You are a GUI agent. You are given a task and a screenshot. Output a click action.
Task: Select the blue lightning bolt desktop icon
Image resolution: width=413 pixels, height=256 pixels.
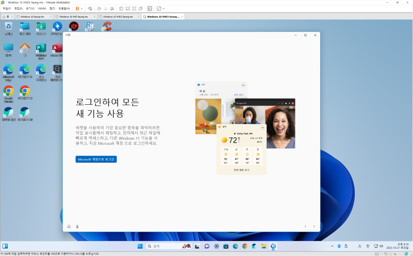point(57,29)
